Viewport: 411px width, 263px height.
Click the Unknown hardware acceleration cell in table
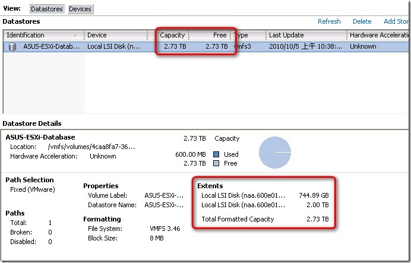[363, 47]
